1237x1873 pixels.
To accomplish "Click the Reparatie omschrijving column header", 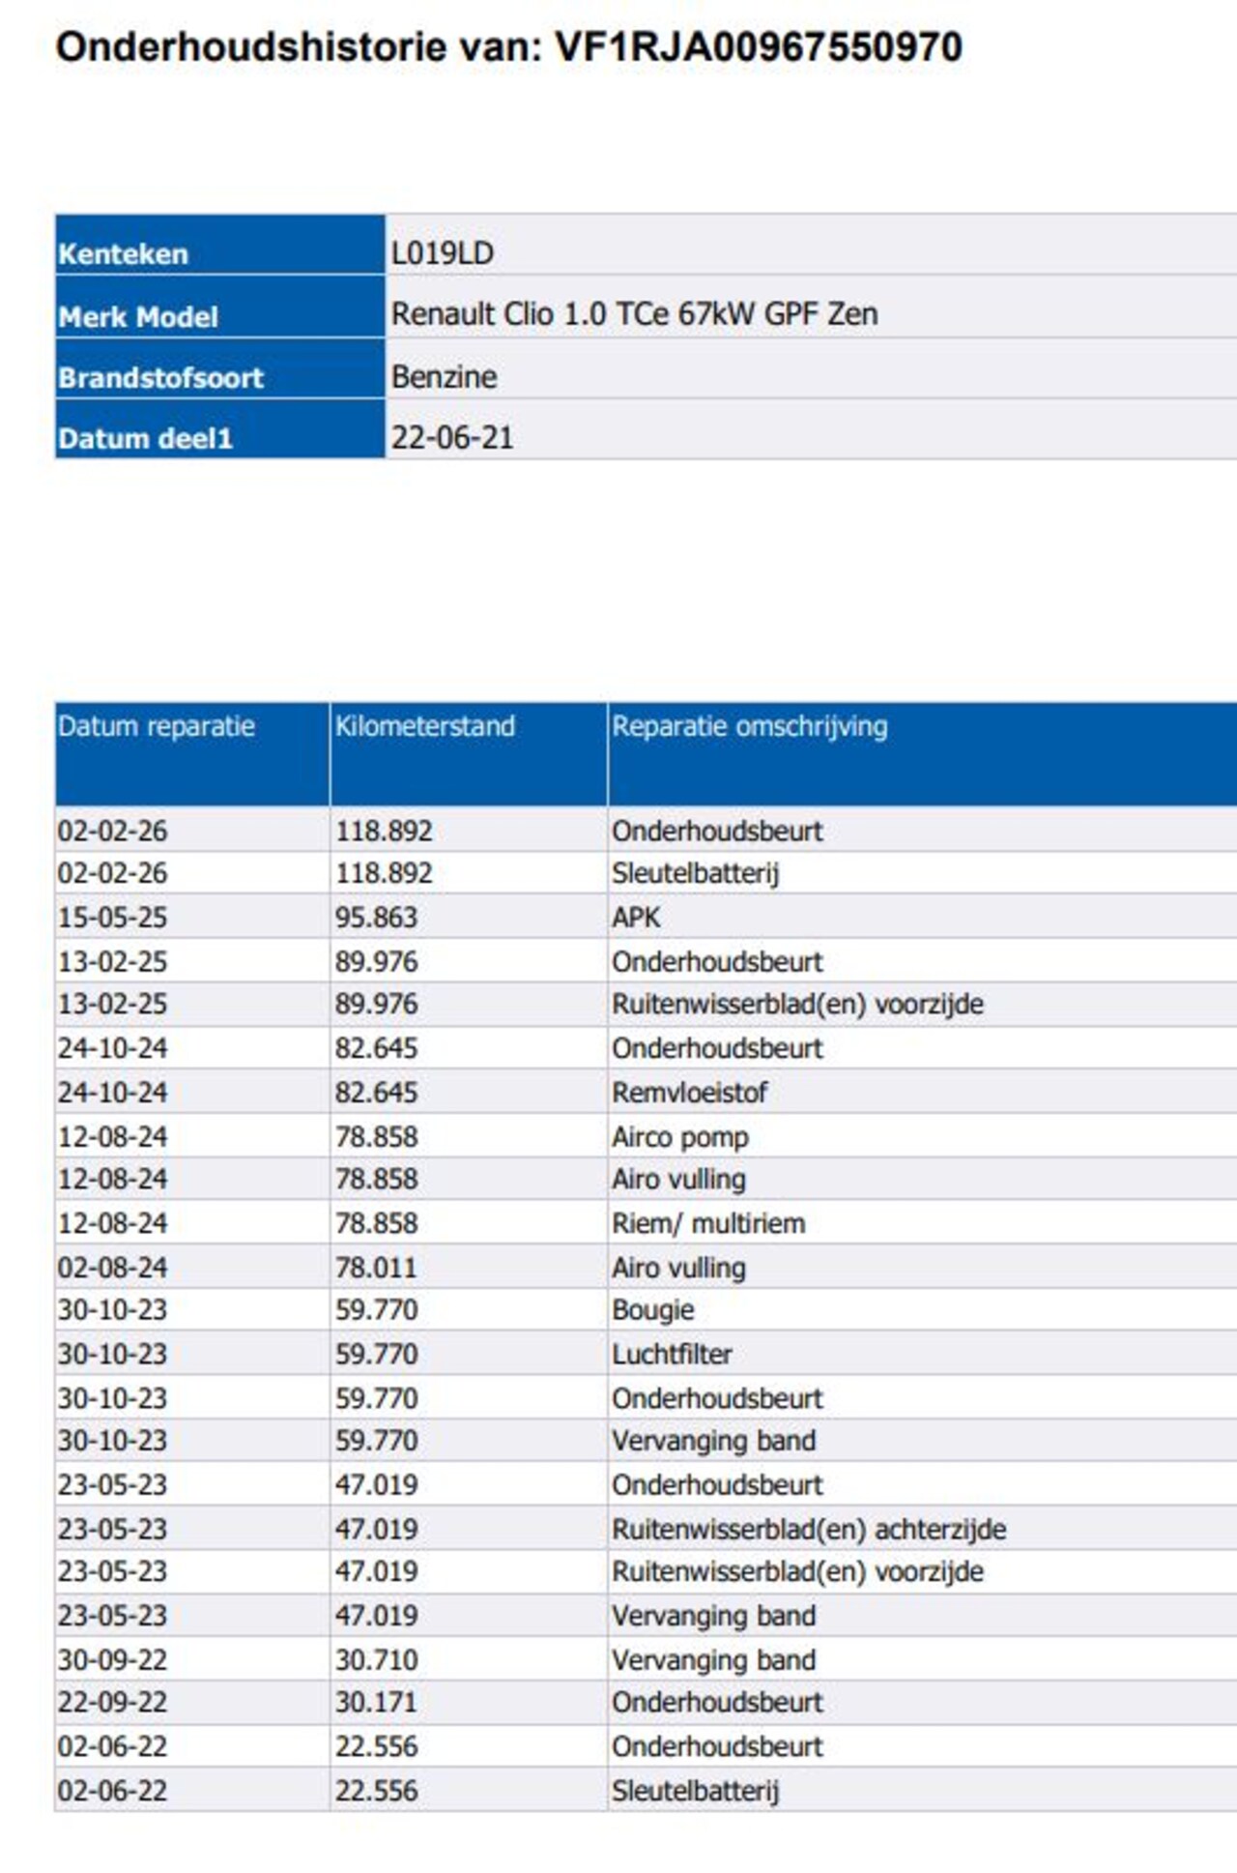I will (x=749, y=726).
